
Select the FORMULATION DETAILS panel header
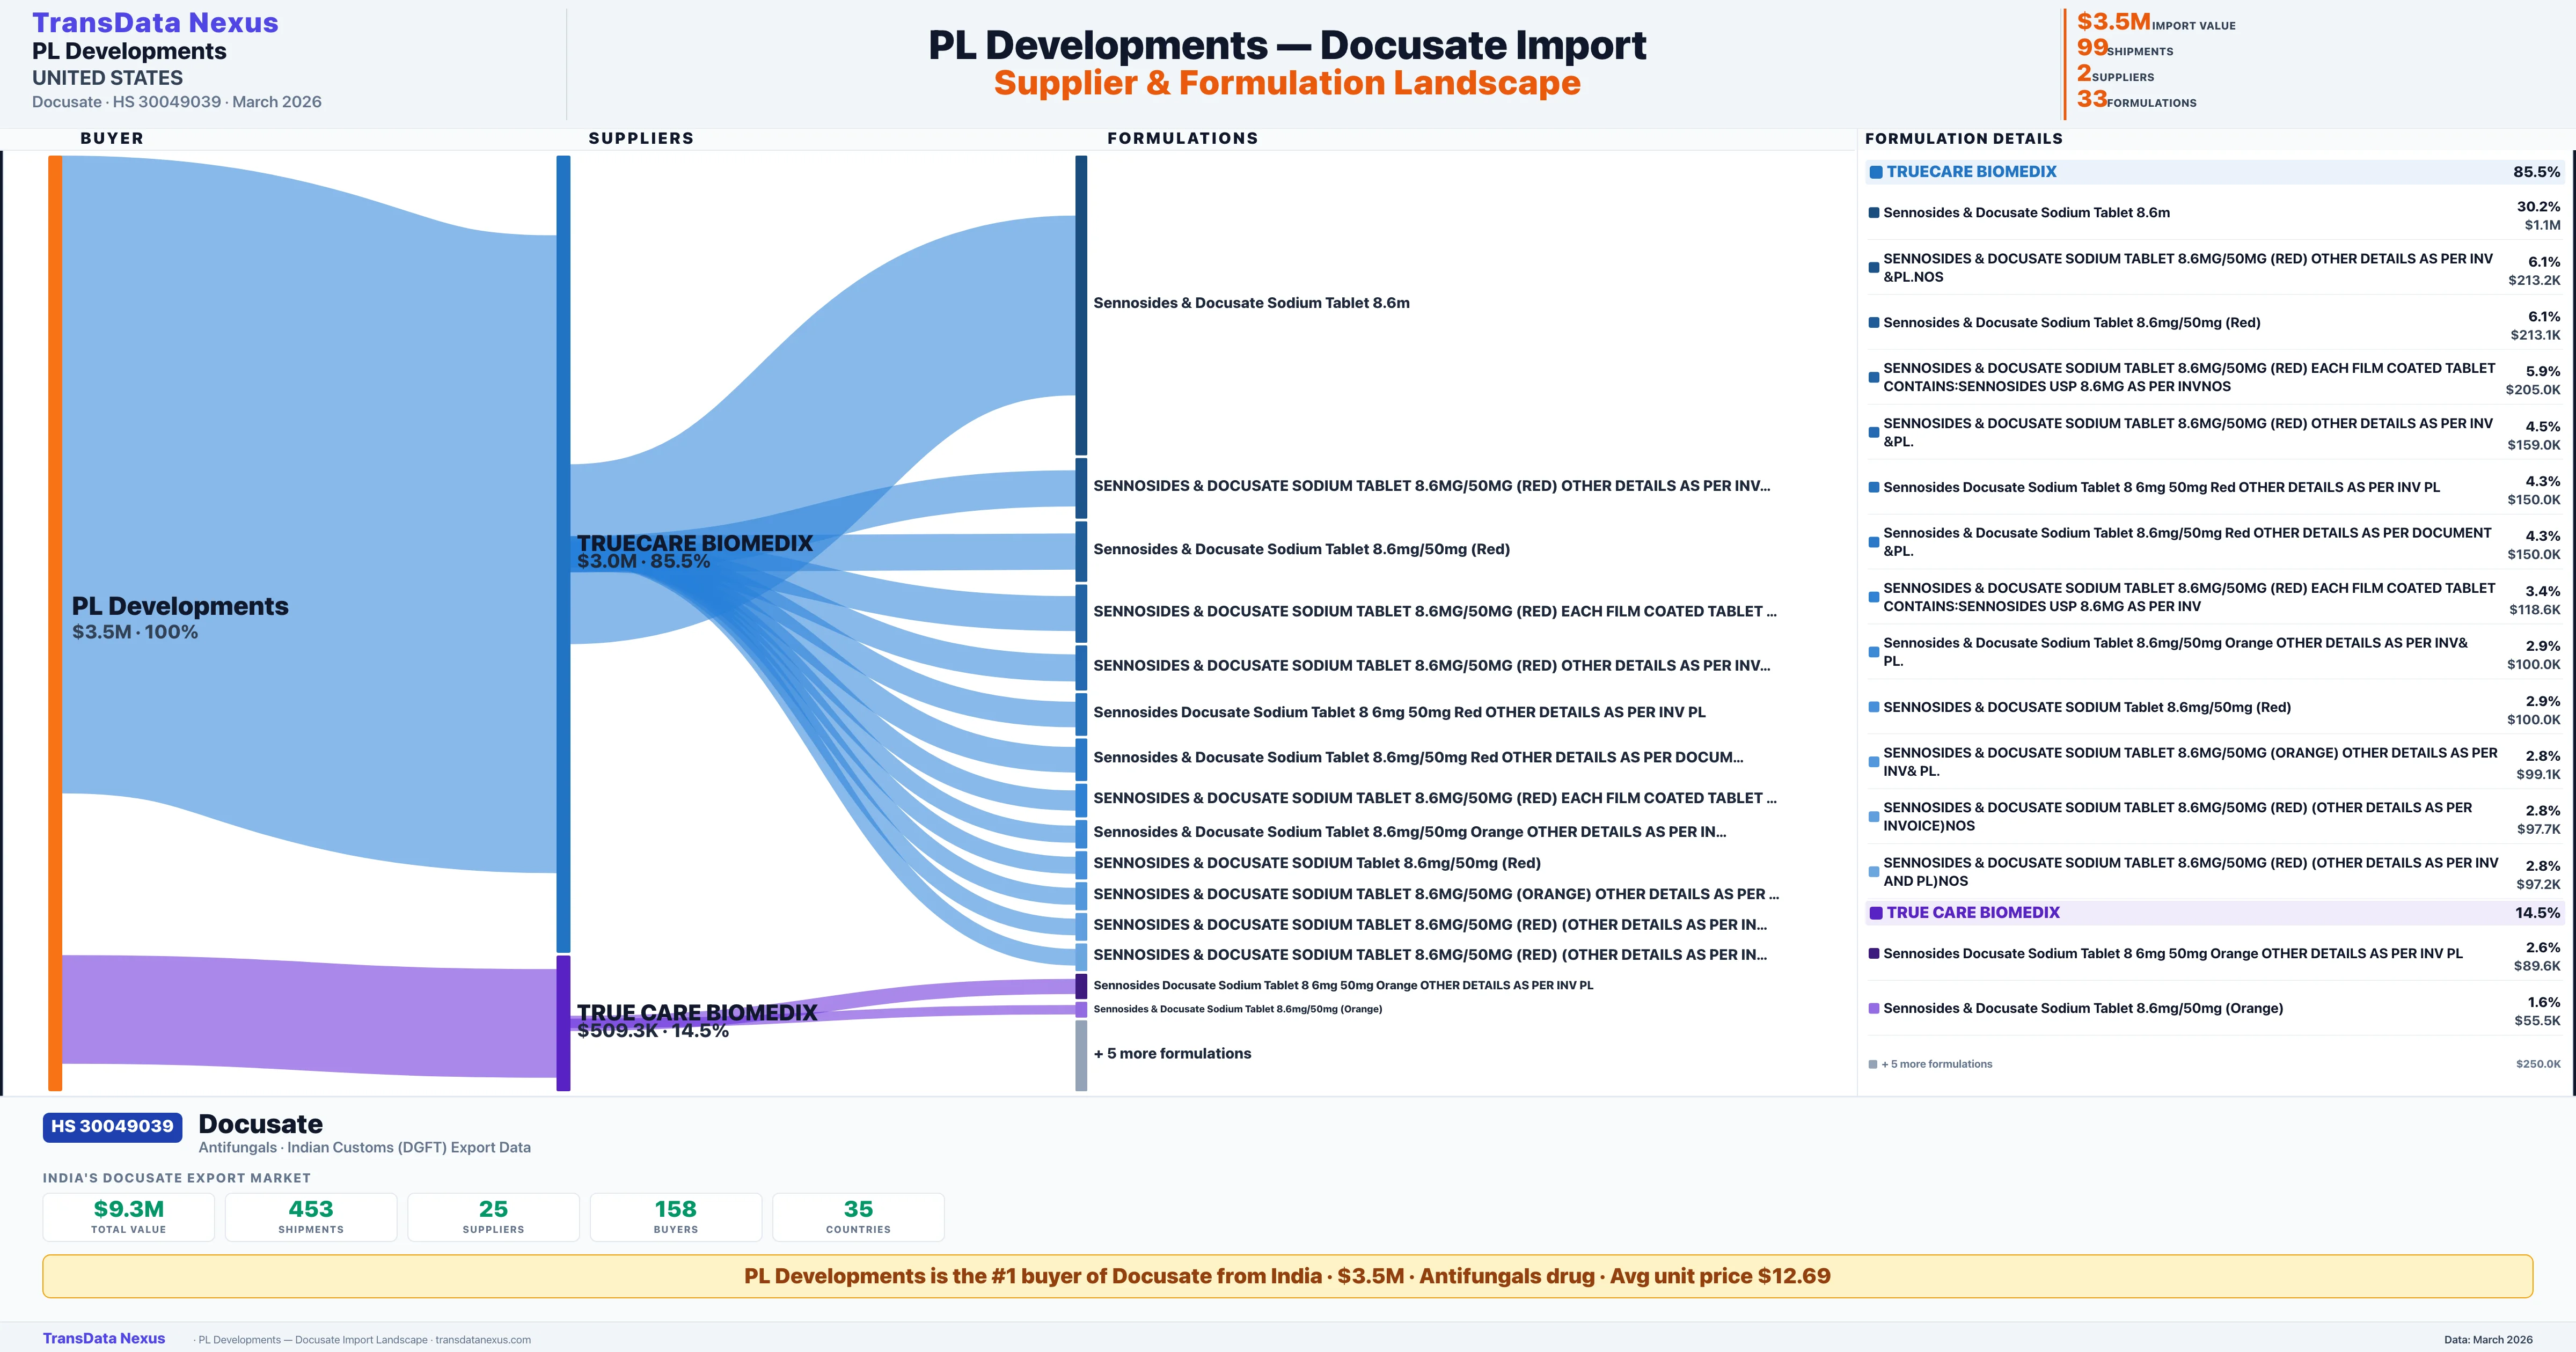1963,139
